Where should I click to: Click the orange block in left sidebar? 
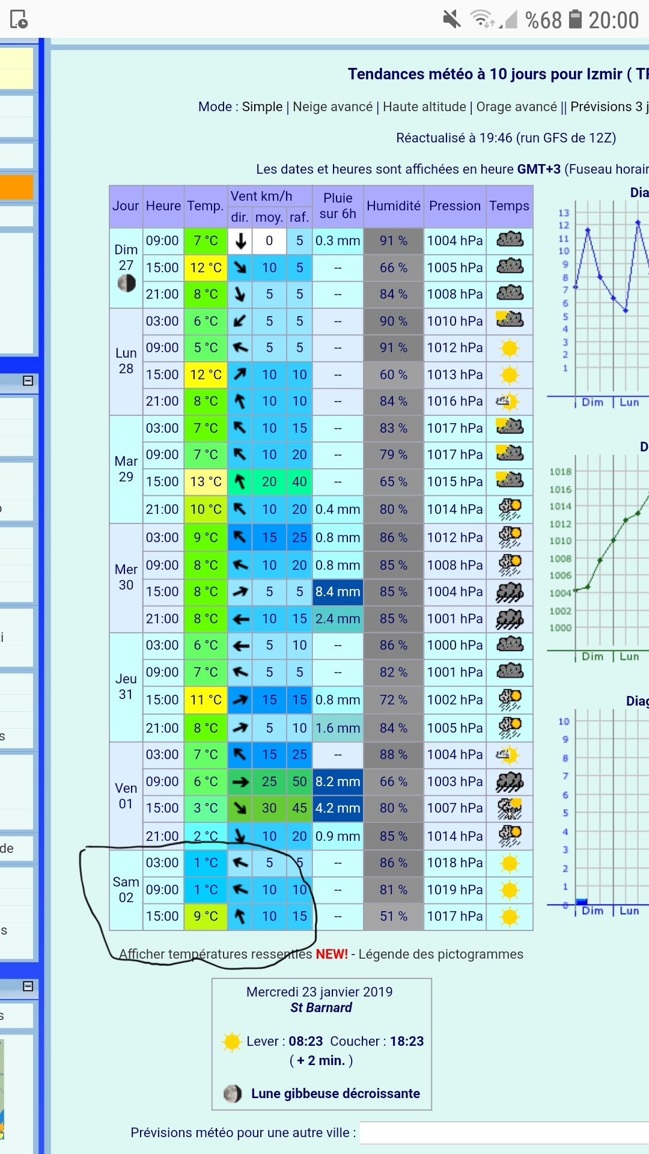(x=16, y=187)
